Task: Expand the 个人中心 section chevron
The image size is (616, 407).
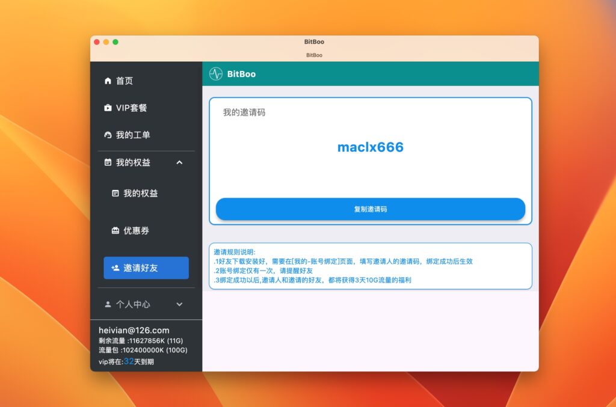Action: [x=179, y=304]
